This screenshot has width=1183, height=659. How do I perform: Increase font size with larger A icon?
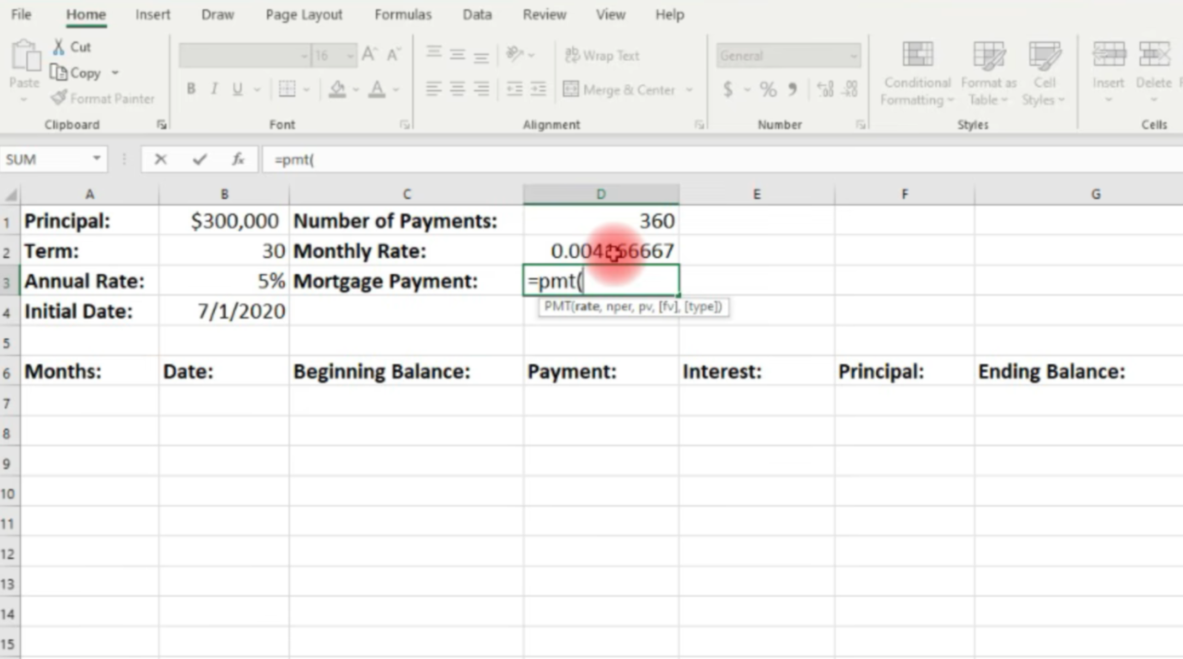[369, 54]
